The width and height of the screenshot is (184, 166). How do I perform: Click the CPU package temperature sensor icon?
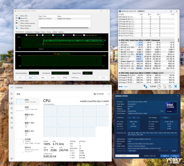point(119,43)
